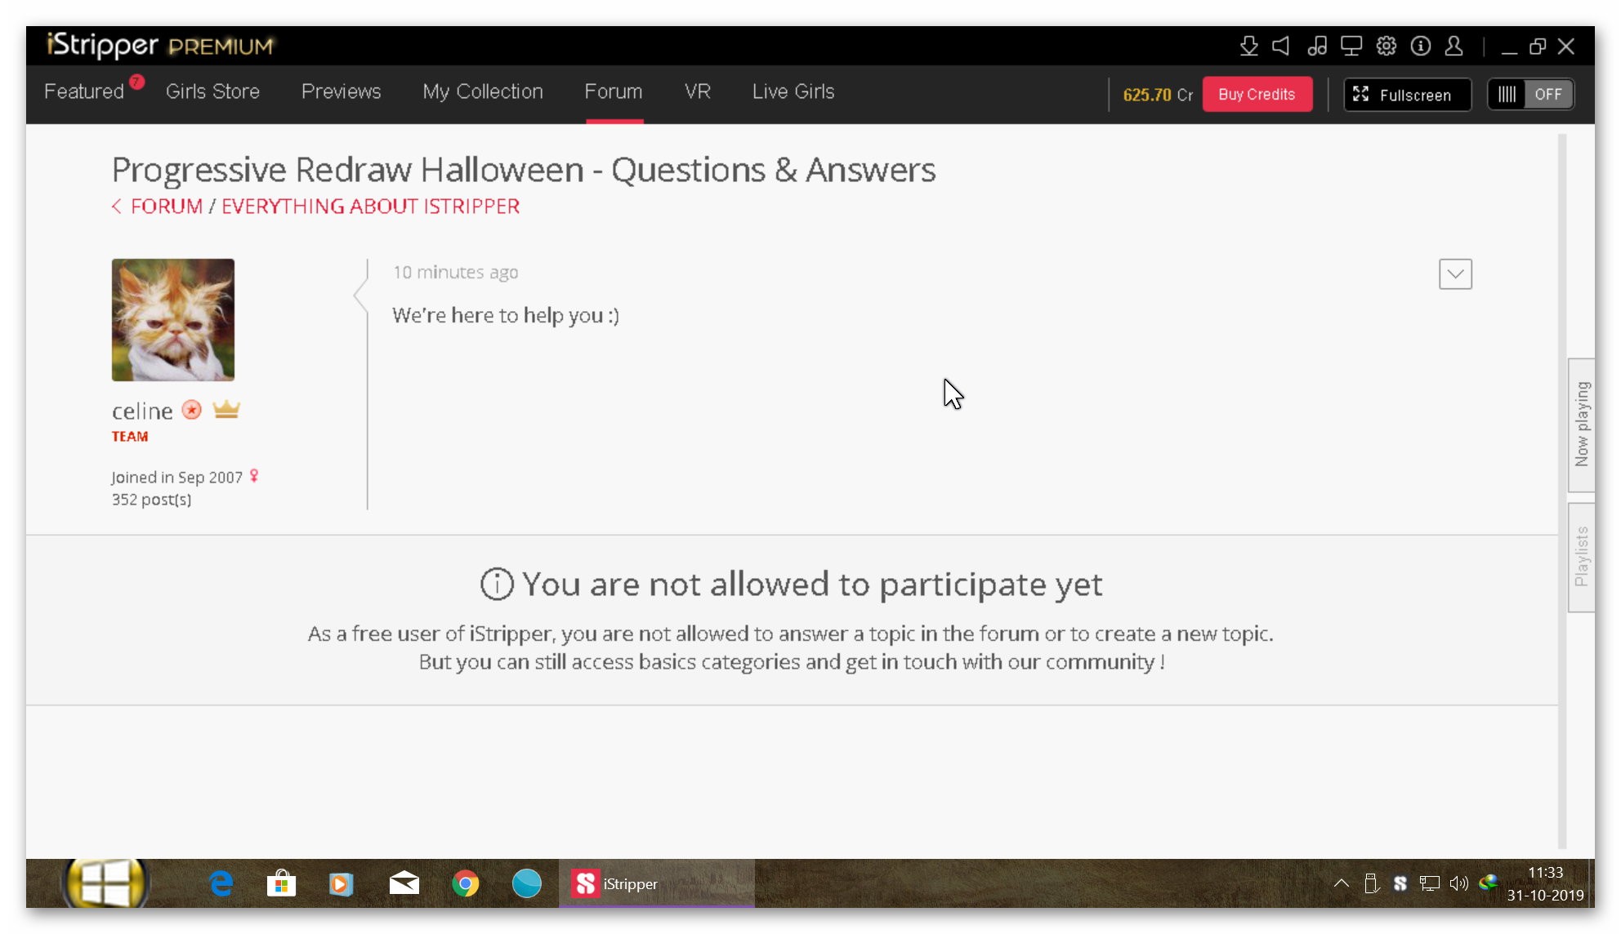Go back via the FORUM breadcrumb link

pos(166,207)
